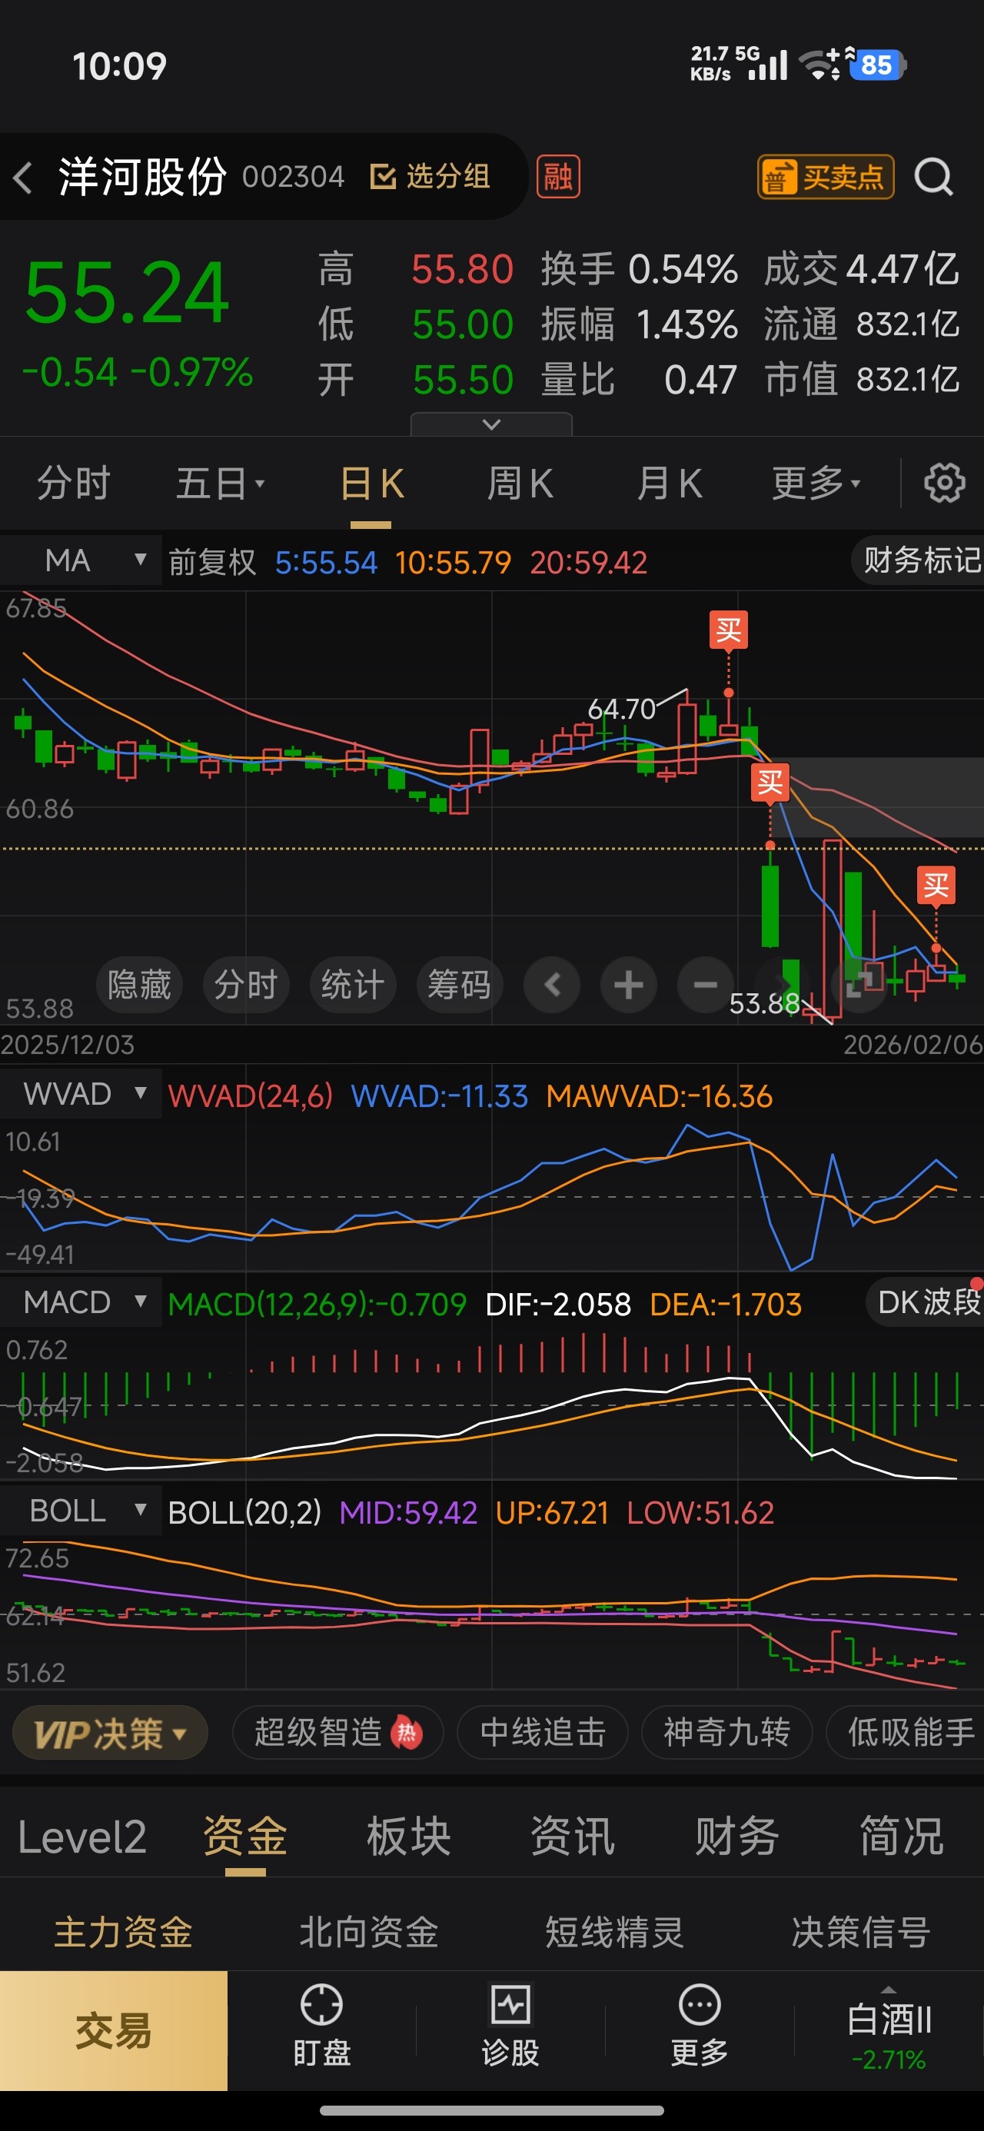Image resolution: width=984 pixels, height=2131 pixels.
Task: Select the 周K tab
Action: click(x=520, y=483)
